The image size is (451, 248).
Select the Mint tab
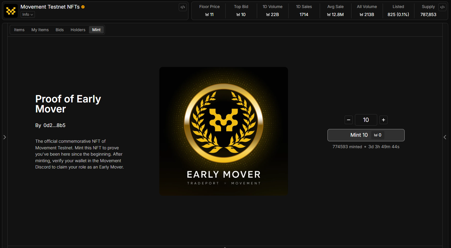pos(96,30)
